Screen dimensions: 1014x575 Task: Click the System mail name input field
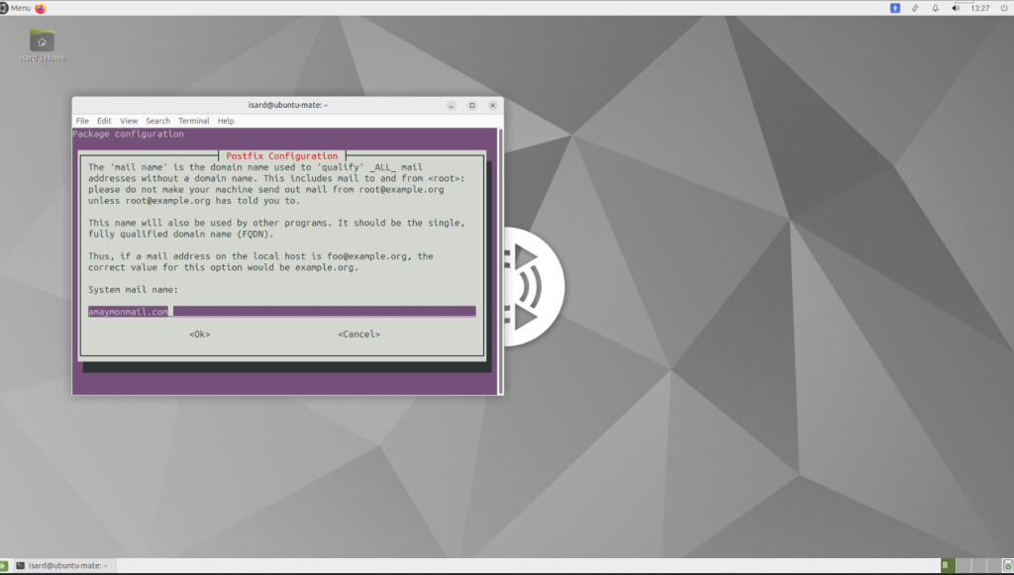click(282, 312)
